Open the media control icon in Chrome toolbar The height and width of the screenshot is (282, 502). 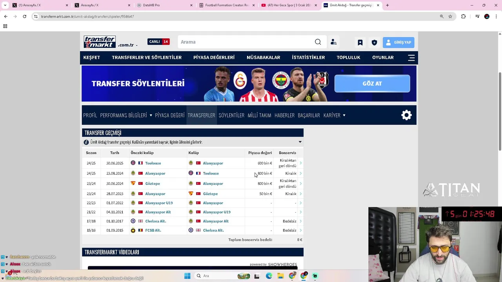pyautogui.click(x=477, y=16)
